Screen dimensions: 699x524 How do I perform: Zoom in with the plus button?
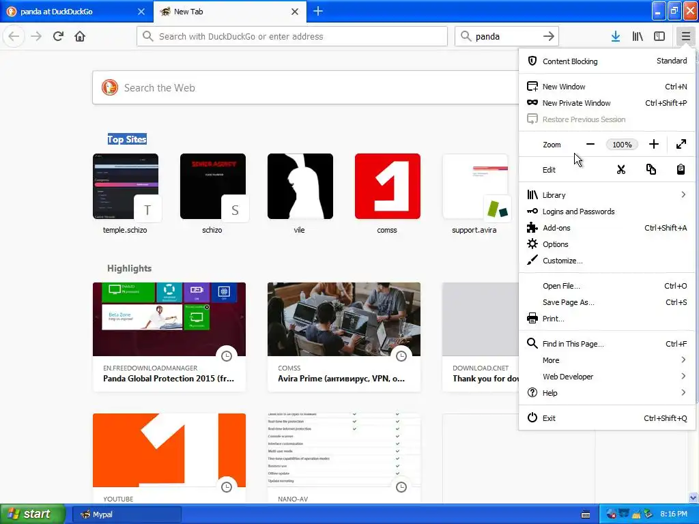tap(653, 145)
